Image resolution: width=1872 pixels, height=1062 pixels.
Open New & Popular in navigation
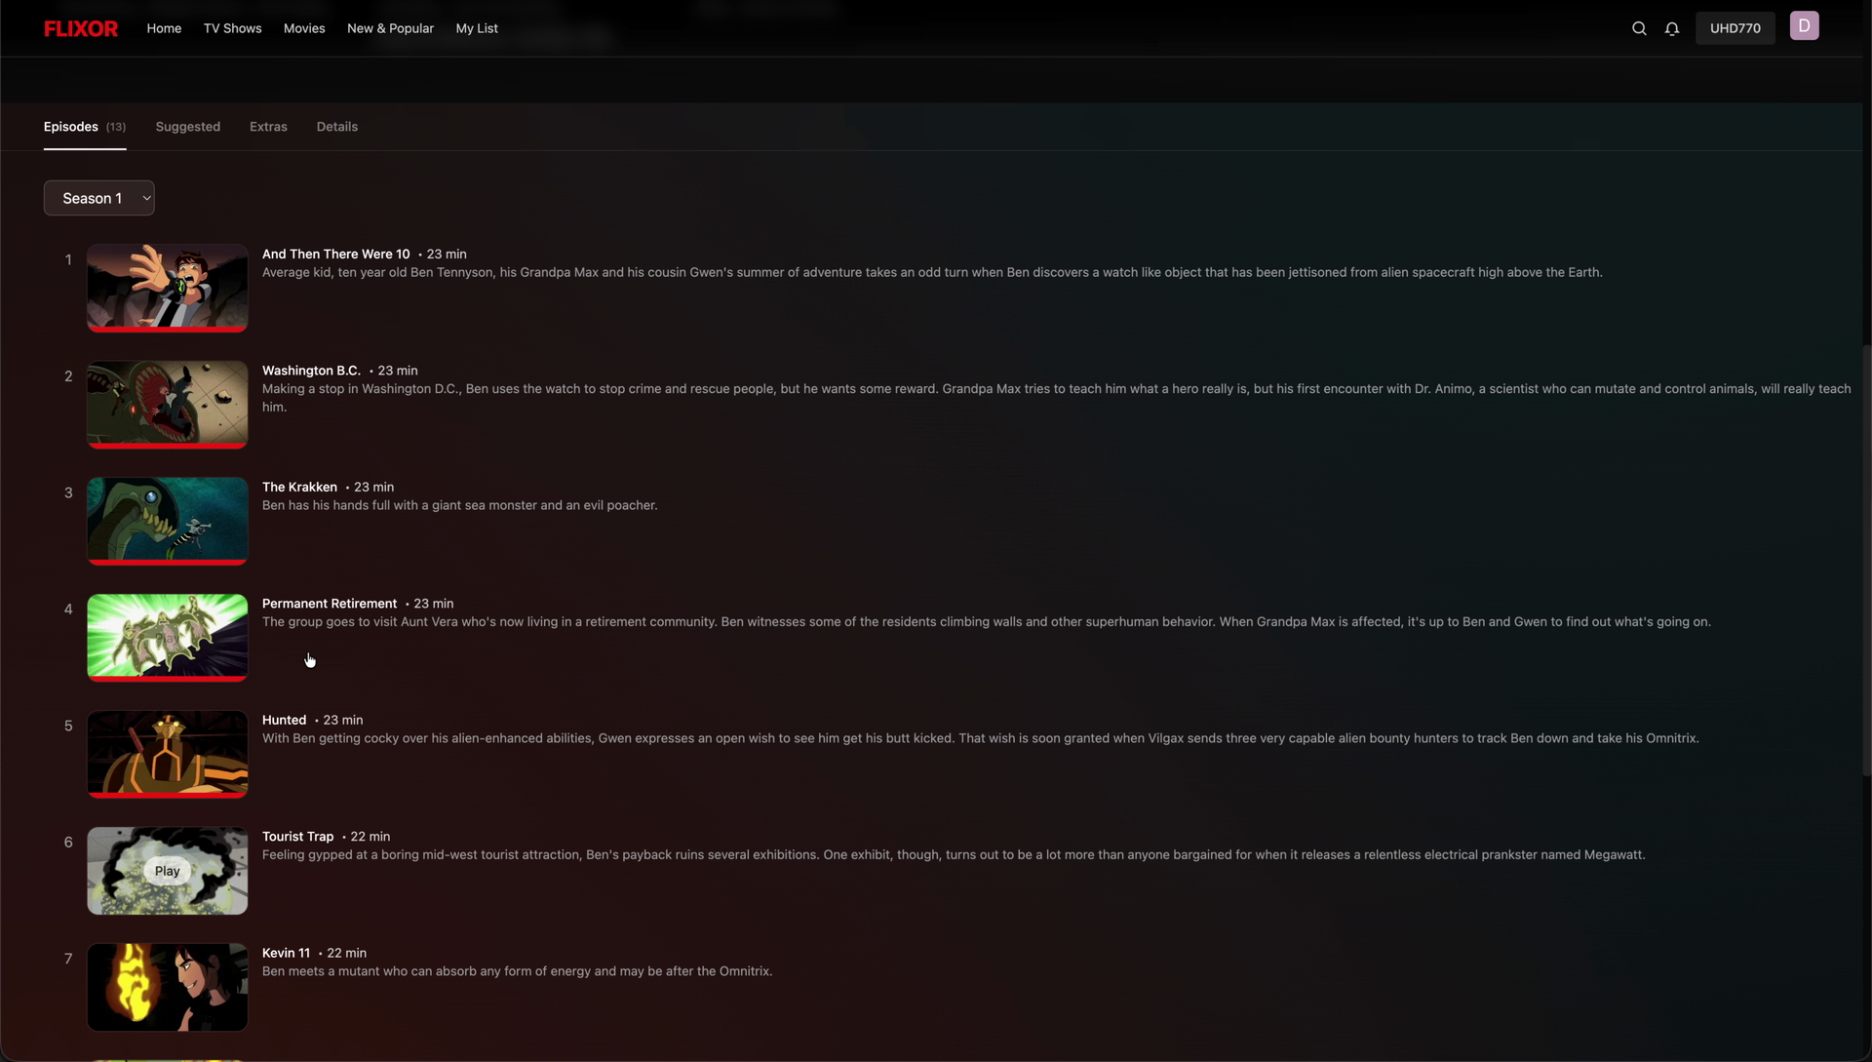(390, 28)
